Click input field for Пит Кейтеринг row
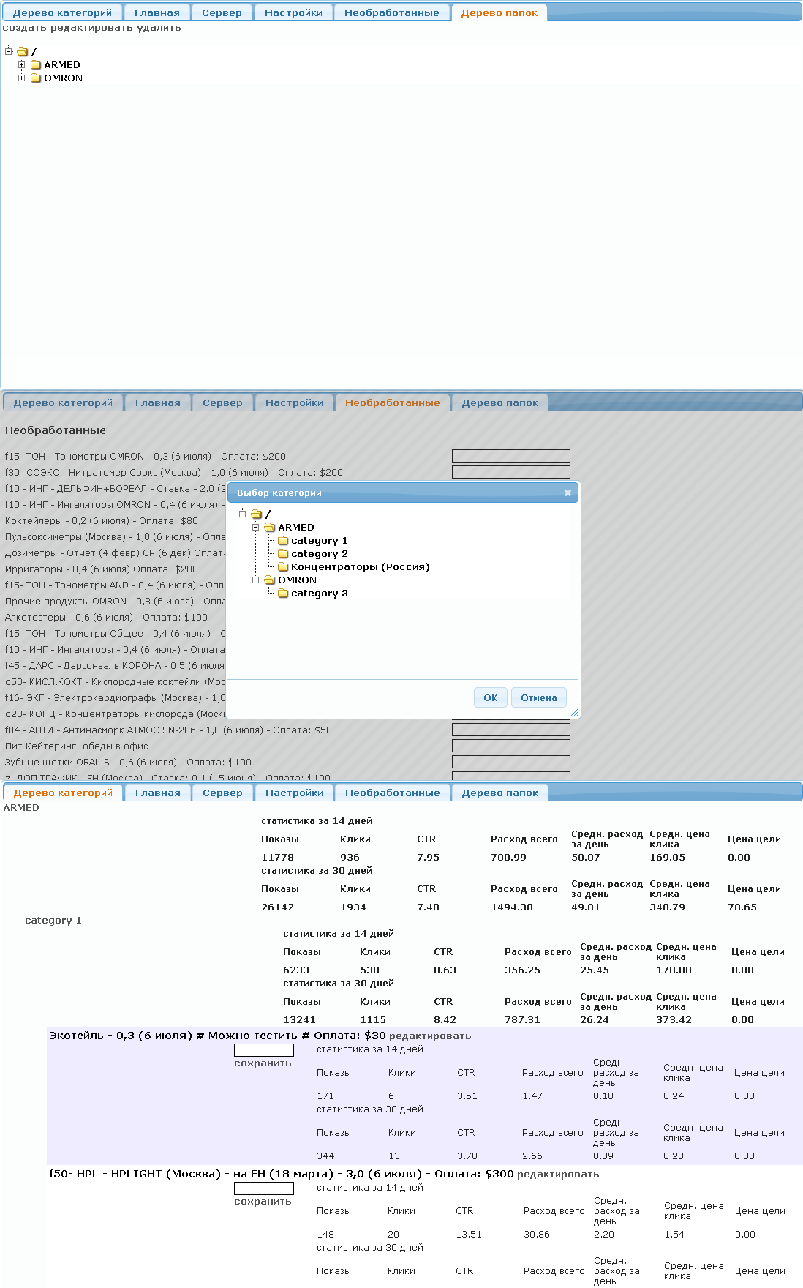This screenshot has width=803, height=1288. click(x=511, y=746)
